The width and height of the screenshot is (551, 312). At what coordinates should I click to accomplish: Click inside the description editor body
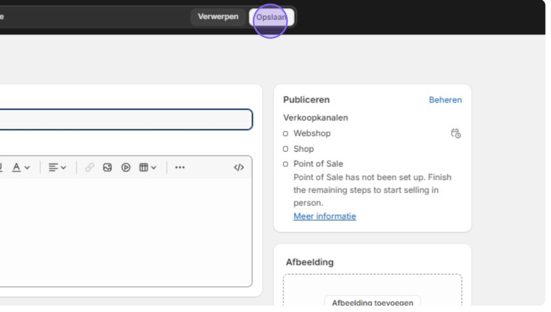pos(126,232)
